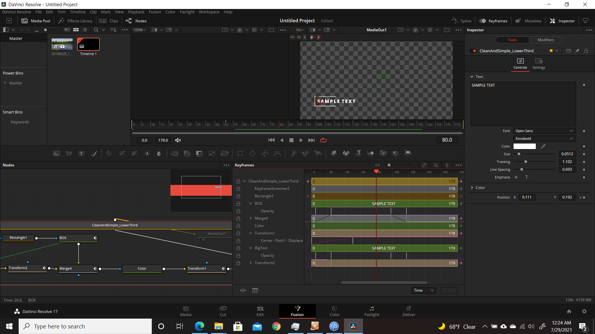Open the 100% viewer zoom dropdown
The image size is (595, 334).
point(139,30)
